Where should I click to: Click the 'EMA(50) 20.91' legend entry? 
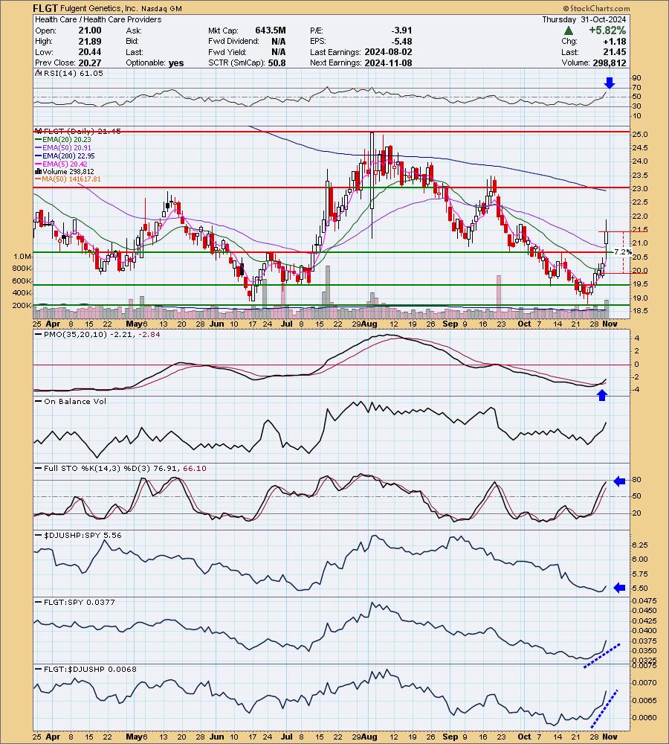67,147
